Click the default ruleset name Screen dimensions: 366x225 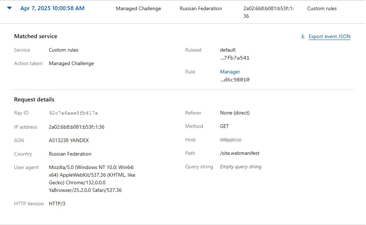coord(228,50)
